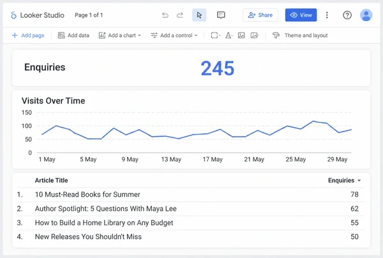This screenshot has height=258, width=383.
Task: Select the Enquiries scorecard title
Action: click(45, 67)
